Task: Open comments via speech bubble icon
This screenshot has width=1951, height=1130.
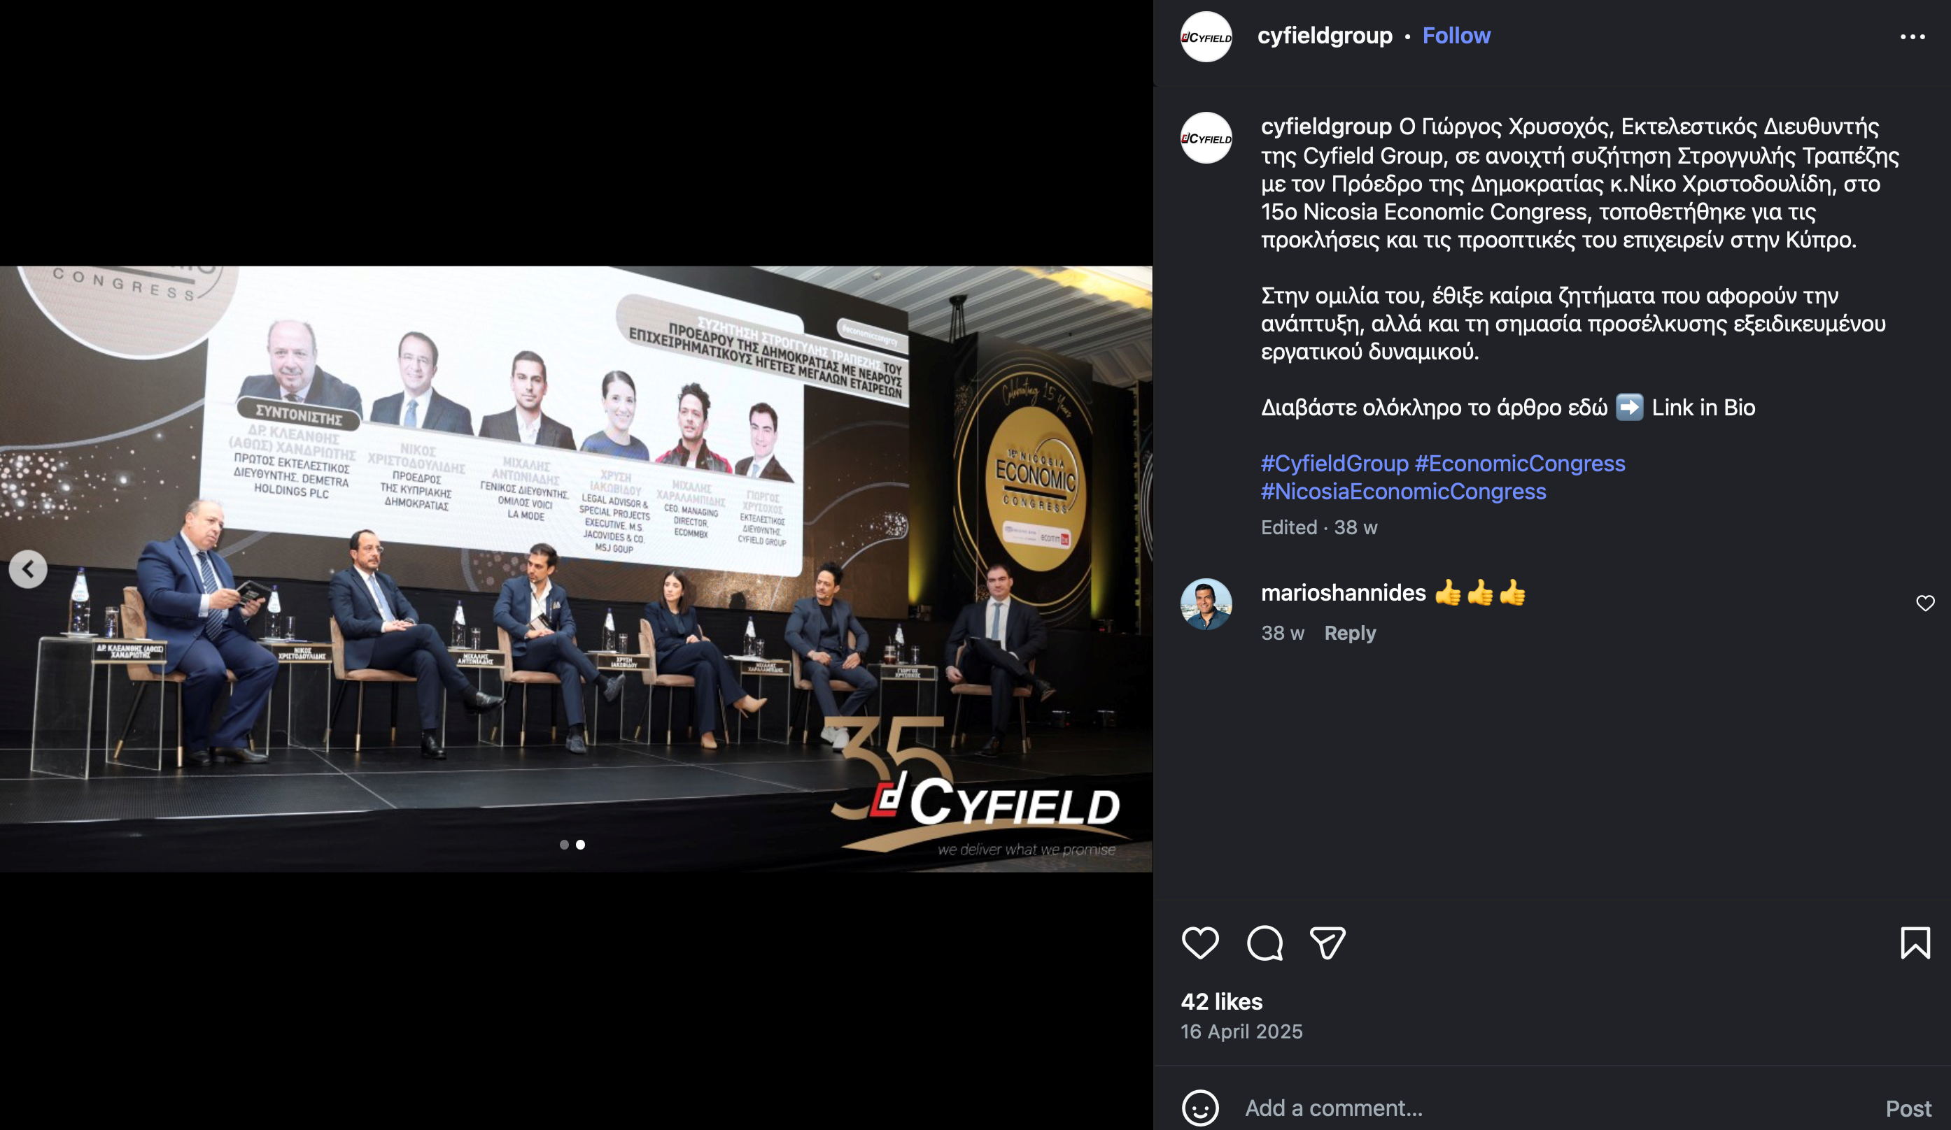Action: 1265,943
